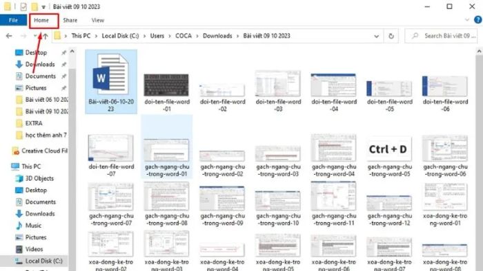Screen dimensions: 483x271
Task: Select the doi-ten-file-word-06 image
Action: point(445,86)
